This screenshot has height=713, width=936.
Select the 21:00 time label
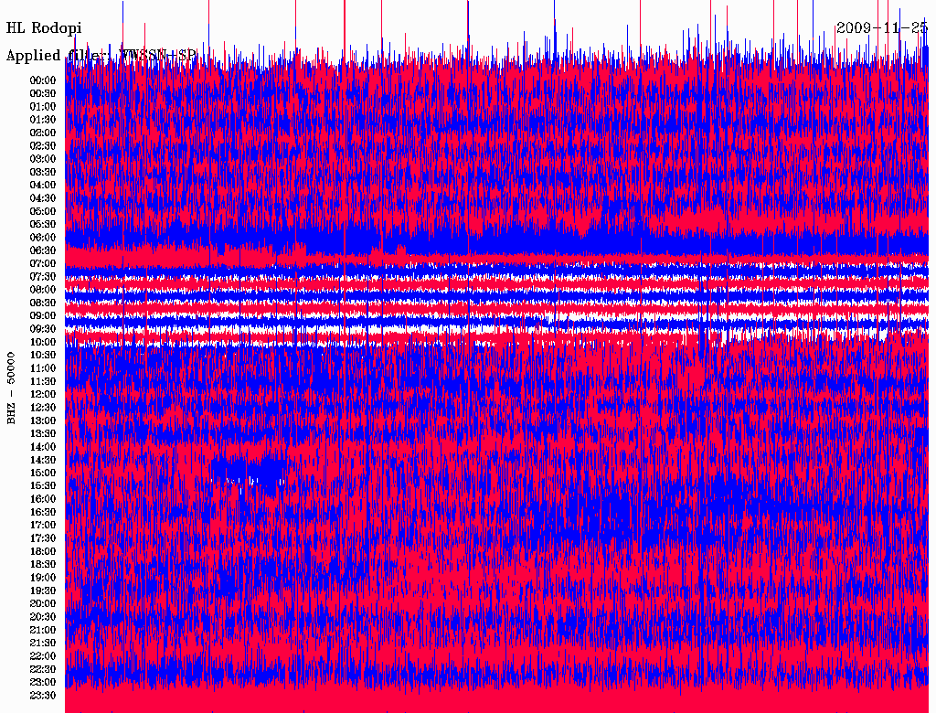43,630
